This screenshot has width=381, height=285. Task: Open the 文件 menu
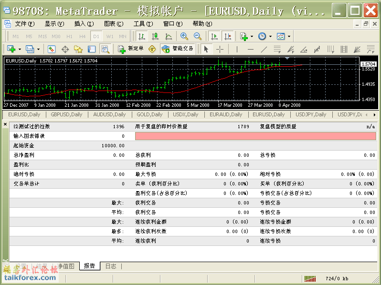(x=25, y=24)
